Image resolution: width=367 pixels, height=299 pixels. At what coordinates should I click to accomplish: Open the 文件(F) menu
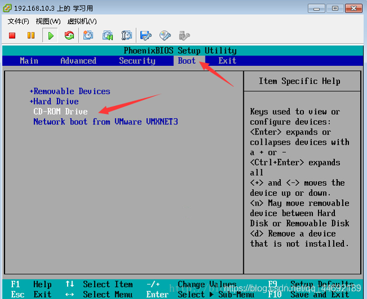coord(18,21)
